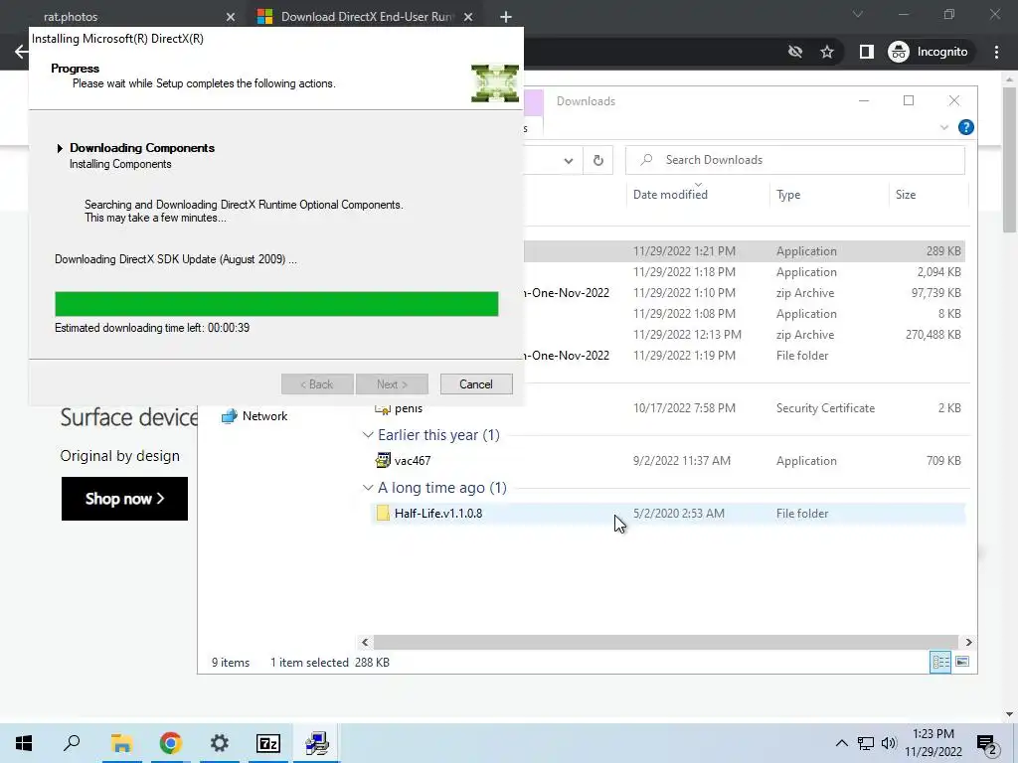The height and width of the screenshot is (763, 1018).
Task: Show hidden system tray icons
Action: 841,743
